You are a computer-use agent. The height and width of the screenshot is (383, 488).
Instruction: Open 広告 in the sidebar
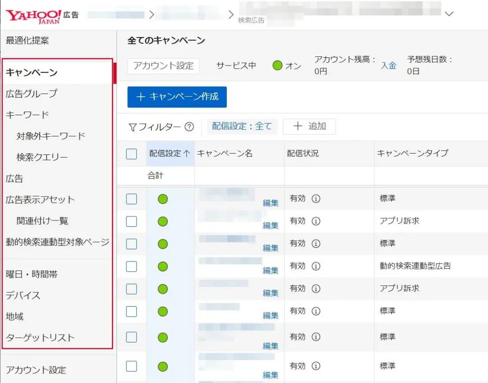pos(14,178)
